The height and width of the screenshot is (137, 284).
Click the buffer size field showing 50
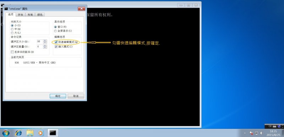click(x=40, y=41)
